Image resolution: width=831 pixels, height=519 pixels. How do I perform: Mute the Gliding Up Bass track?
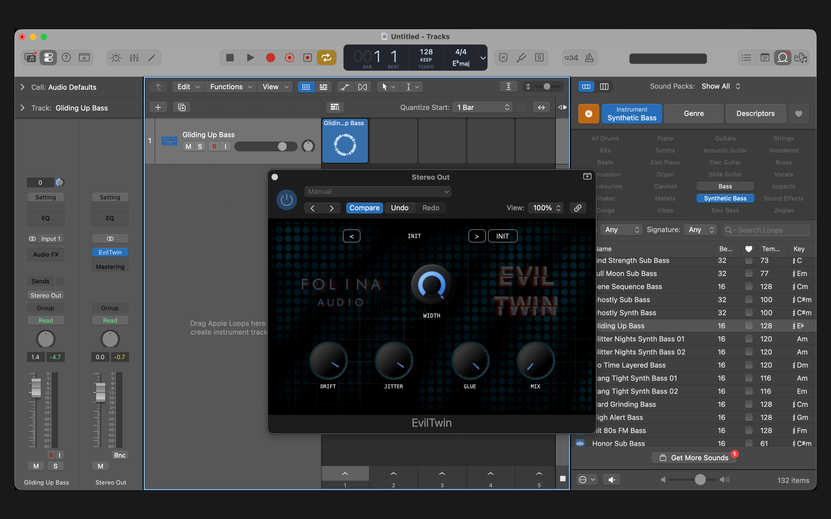coord(188,146)
